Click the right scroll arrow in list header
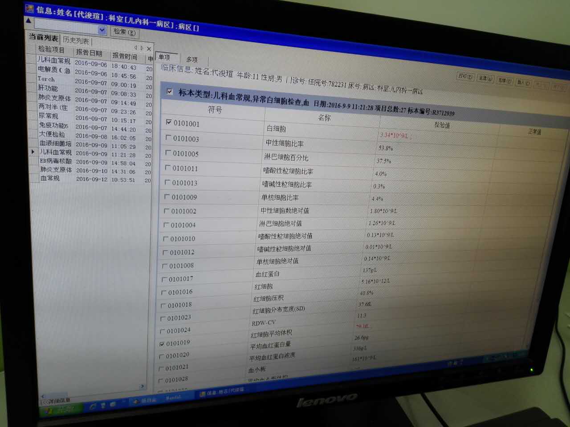 [142, 48]
